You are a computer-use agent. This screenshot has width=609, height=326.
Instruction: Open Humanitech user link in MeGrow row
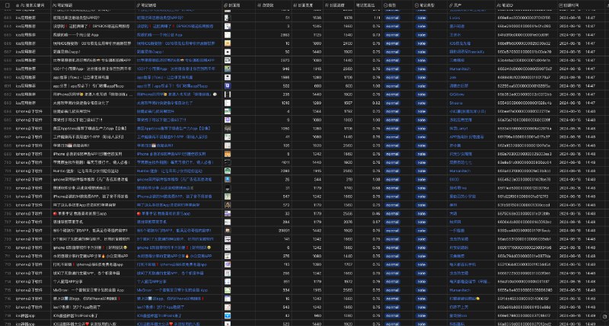tap(459, 290)
